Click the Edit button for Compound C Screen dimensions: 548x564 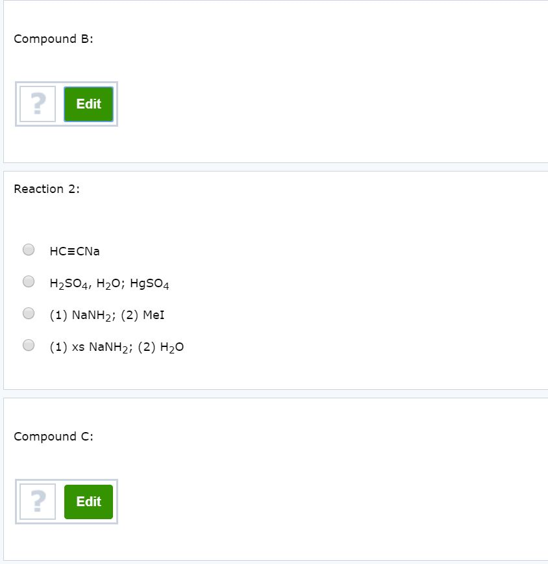[x=88, y=502]
